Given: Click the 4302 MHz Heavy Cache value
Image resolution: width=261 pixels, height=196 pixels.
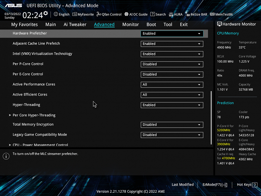Looking at the screenshot, I should click(x=246, y=159).
